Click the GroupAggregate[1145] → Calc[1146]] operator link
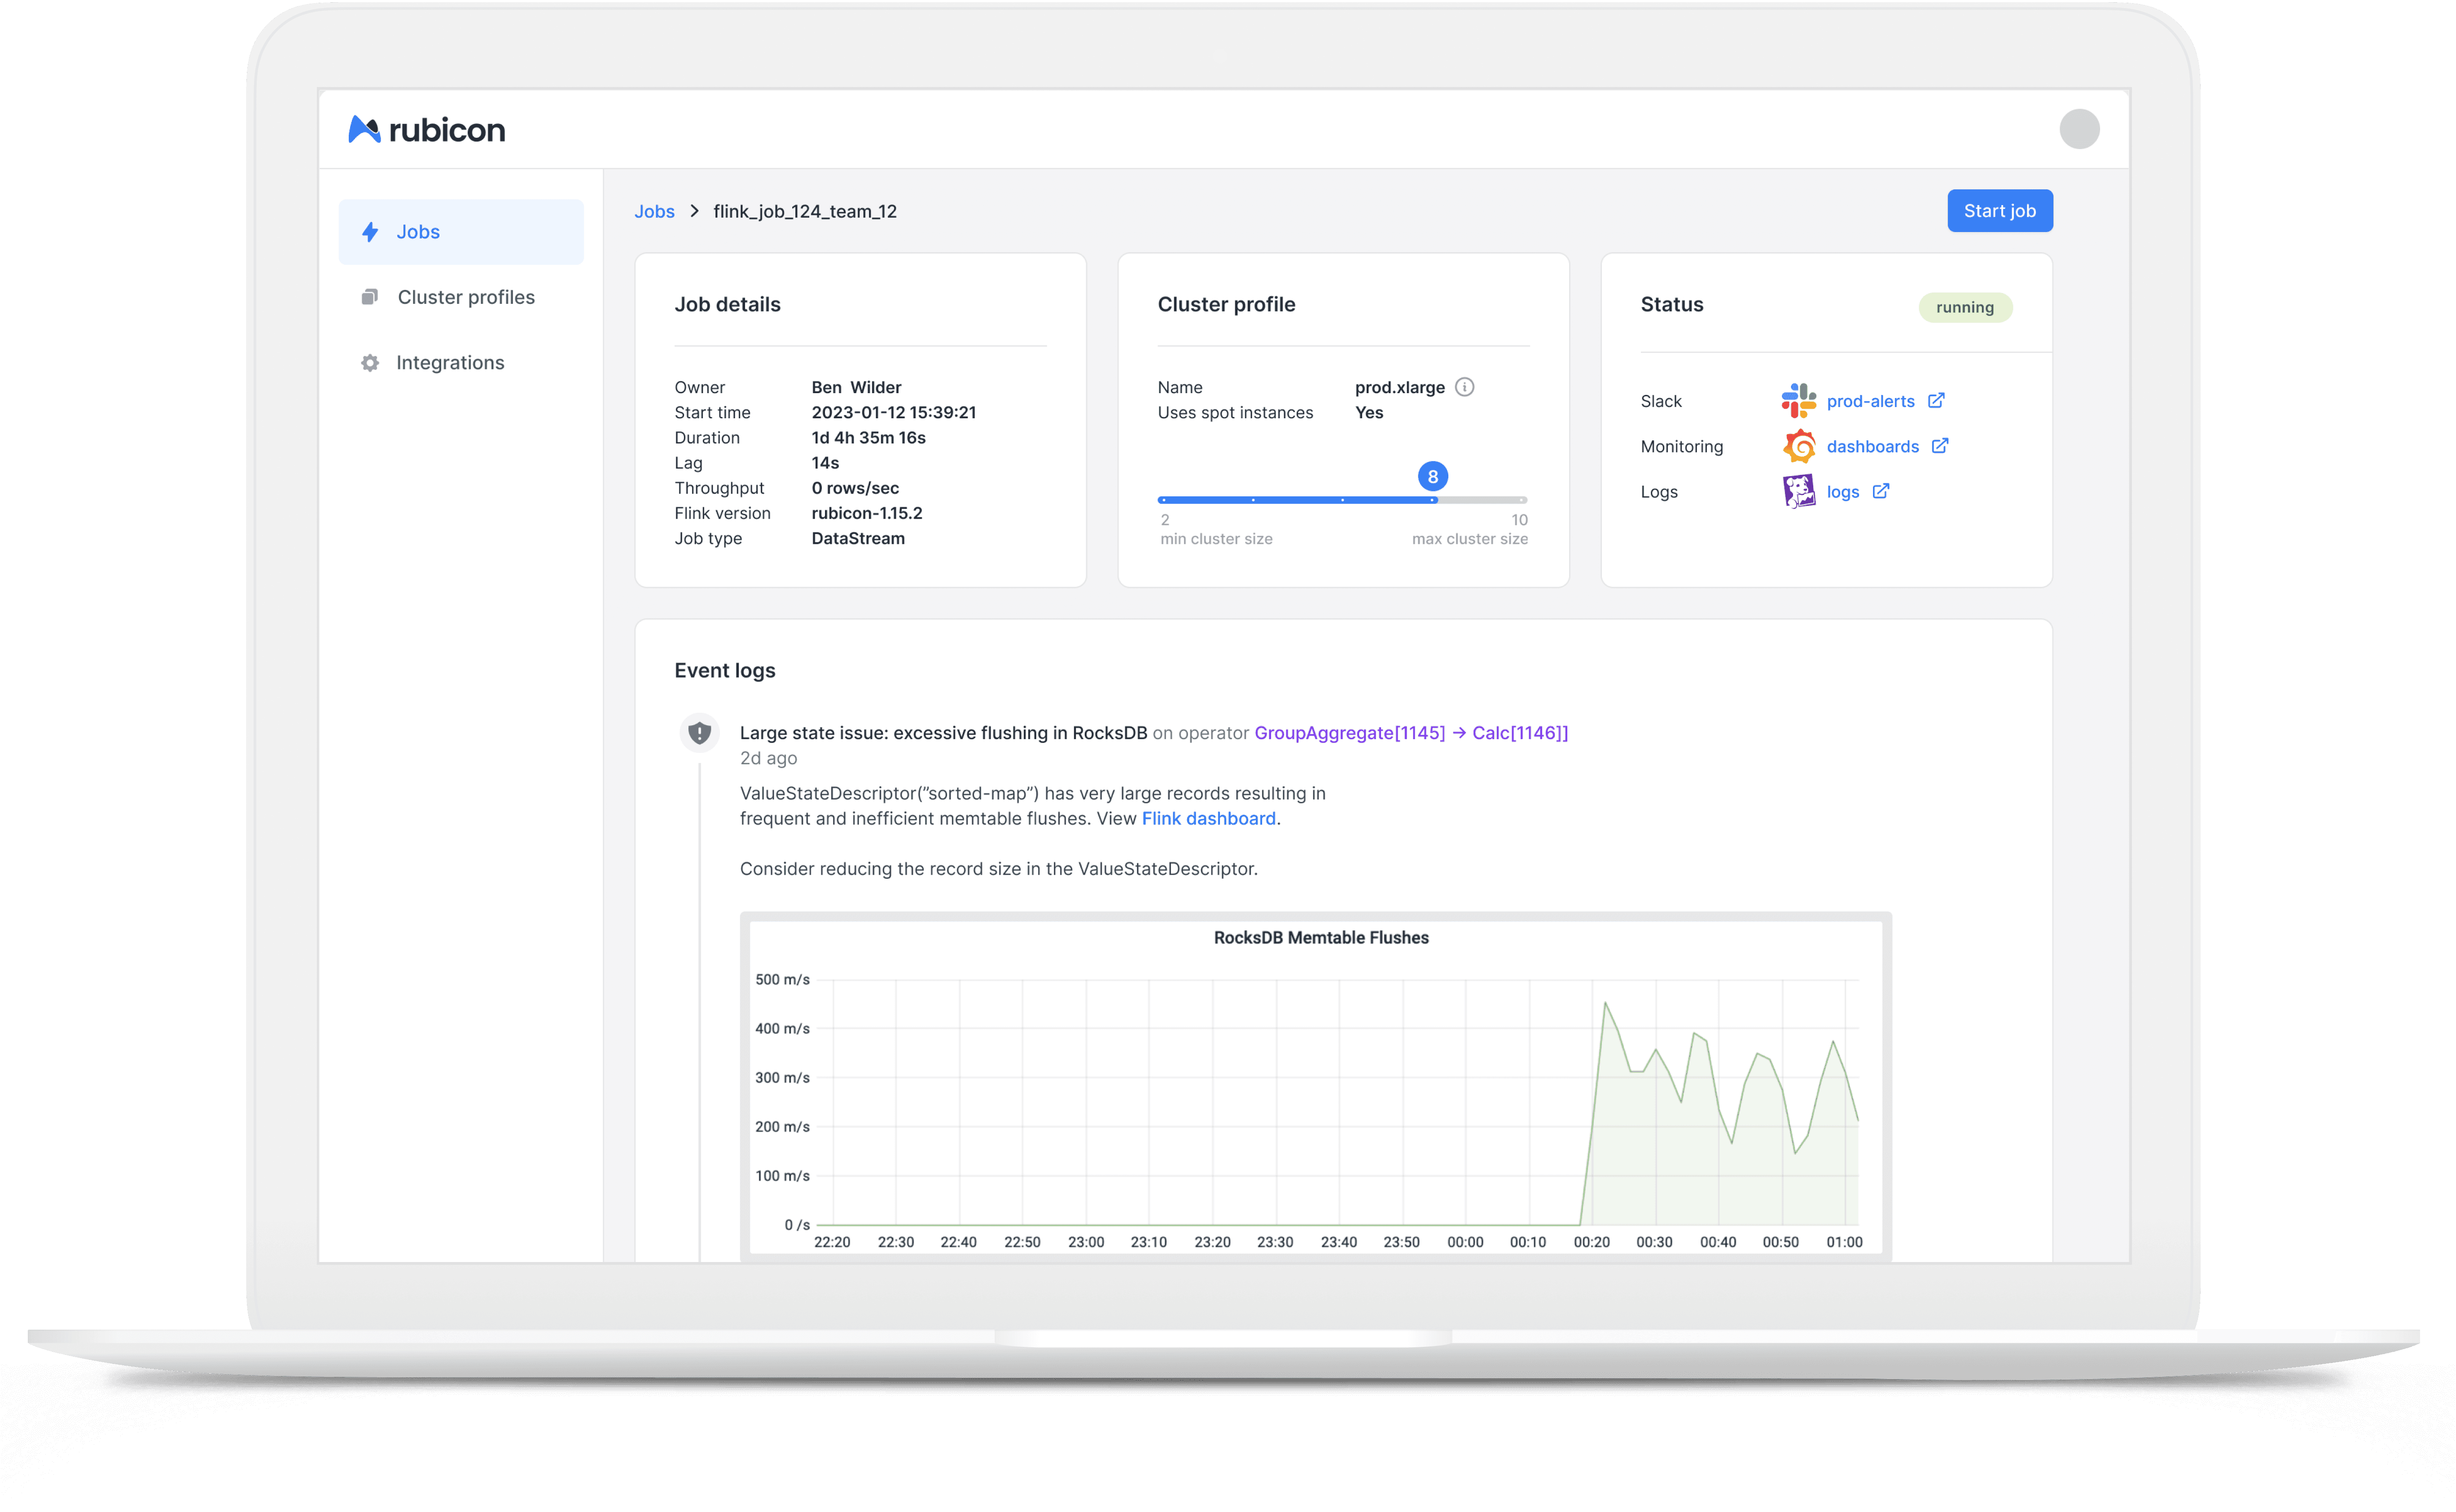Viewport: 2456px width, 1512px height. click(x=1411, y=733)
